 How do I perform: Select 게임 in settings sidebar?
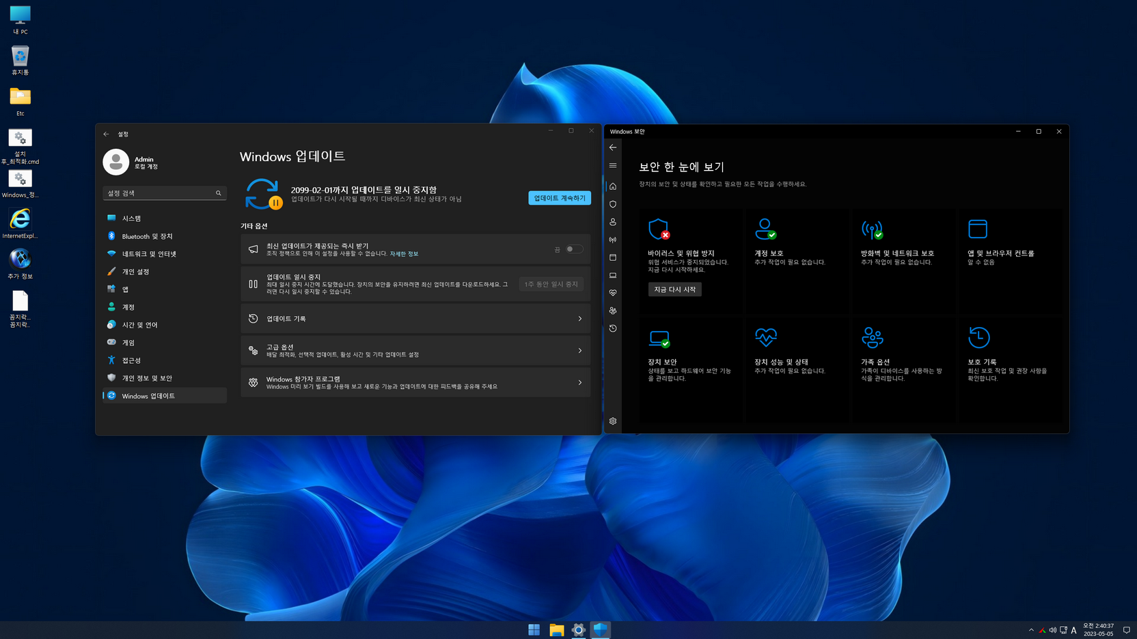click(165, 343)
